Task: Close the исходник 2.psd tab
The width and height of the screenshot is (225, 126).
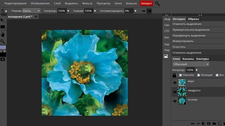Action: tap(36, 16)
